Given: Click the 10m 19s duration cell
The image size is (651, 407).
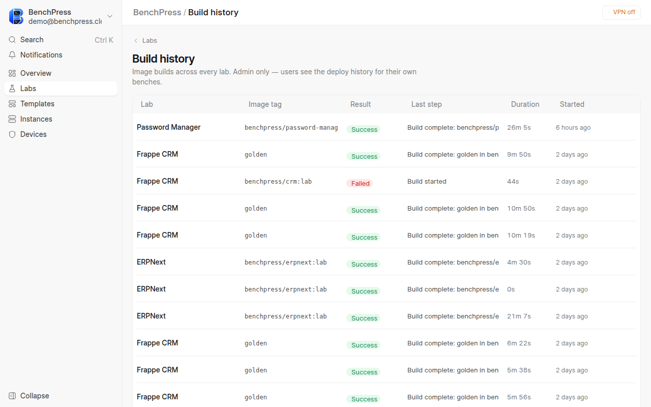Looking at the screenshot, I should click(x=521, y=236).
